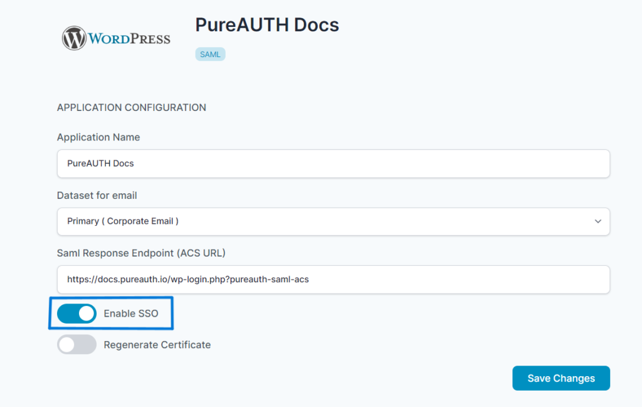Click the Regenerate Certificate label text
The width and height of the screenshot is (642, 407).
coord(157,345)
